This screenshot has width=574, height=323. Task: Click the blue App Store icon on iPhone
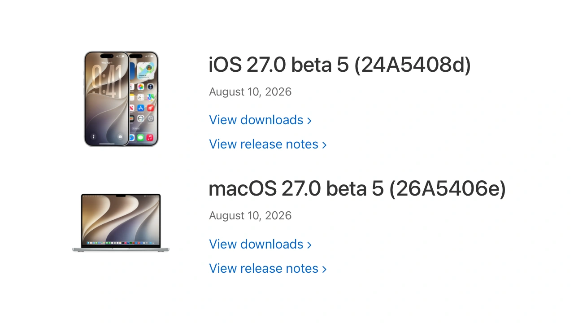point(141,108)
